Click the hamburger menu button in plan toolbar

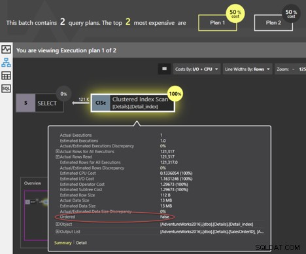pos(165,69)
